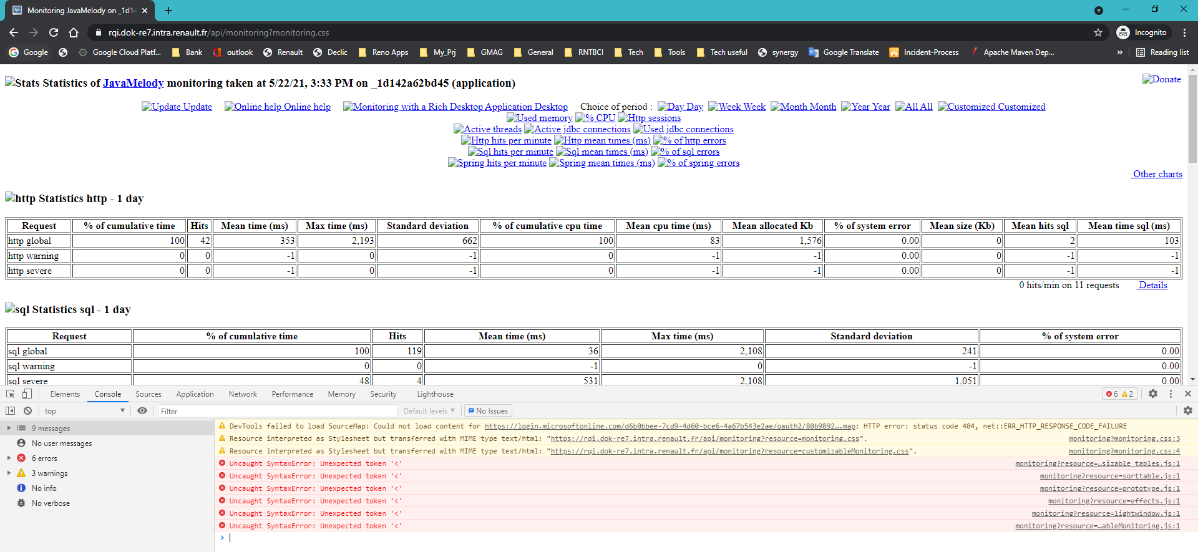
Task: Expand the '6 errors' group
Action: point(9,458)
